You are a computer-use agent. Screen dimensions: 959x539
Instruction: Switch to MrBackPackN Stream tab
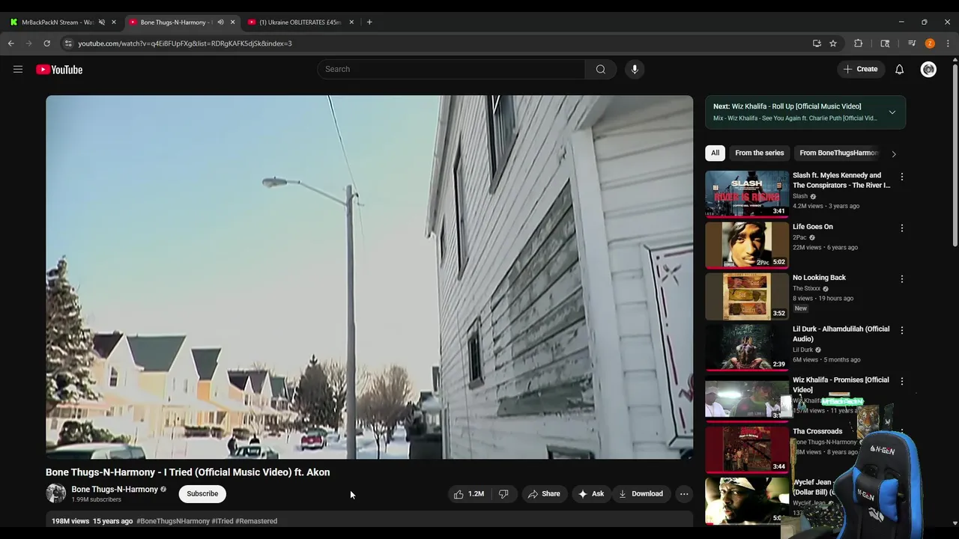(57, 22)
